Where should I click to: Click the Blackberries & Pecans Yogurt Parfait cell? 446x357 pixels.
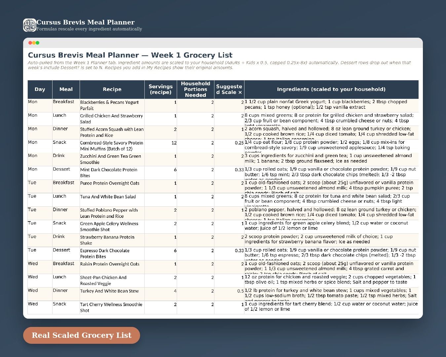click(x=112, y=105)
